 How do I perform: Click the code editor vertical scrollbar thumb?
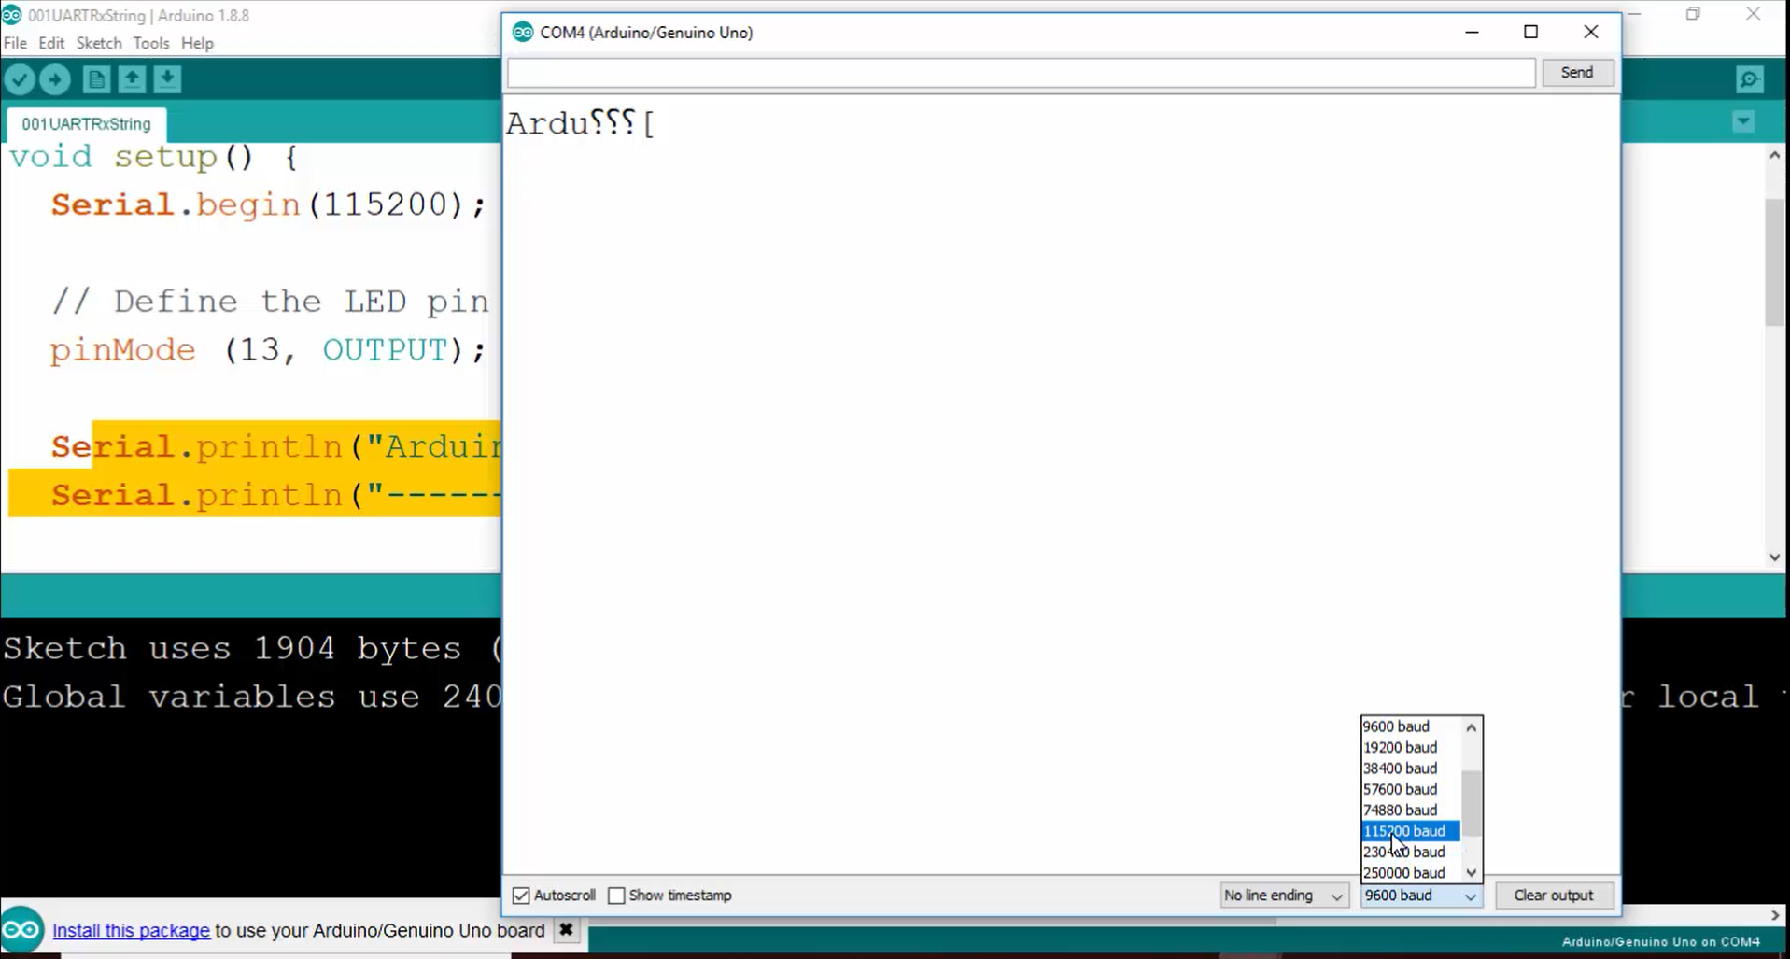pyautogui.click(x=1775, y=263)
